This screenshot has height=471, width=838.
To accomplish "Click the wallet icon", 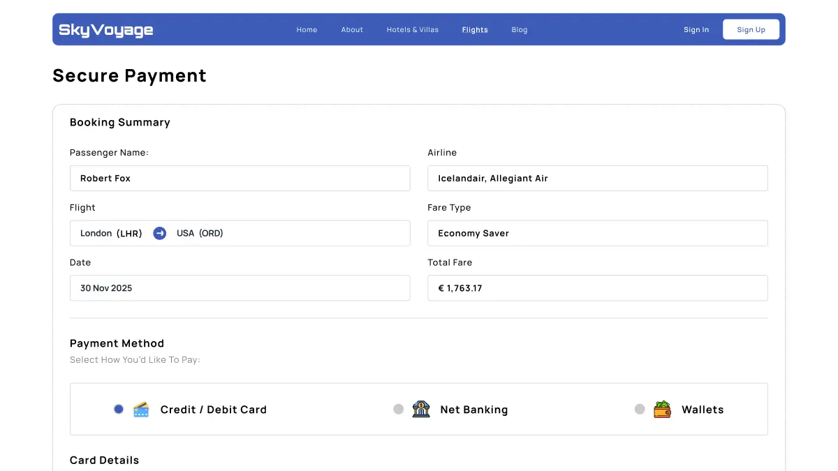I will point(662,410).
